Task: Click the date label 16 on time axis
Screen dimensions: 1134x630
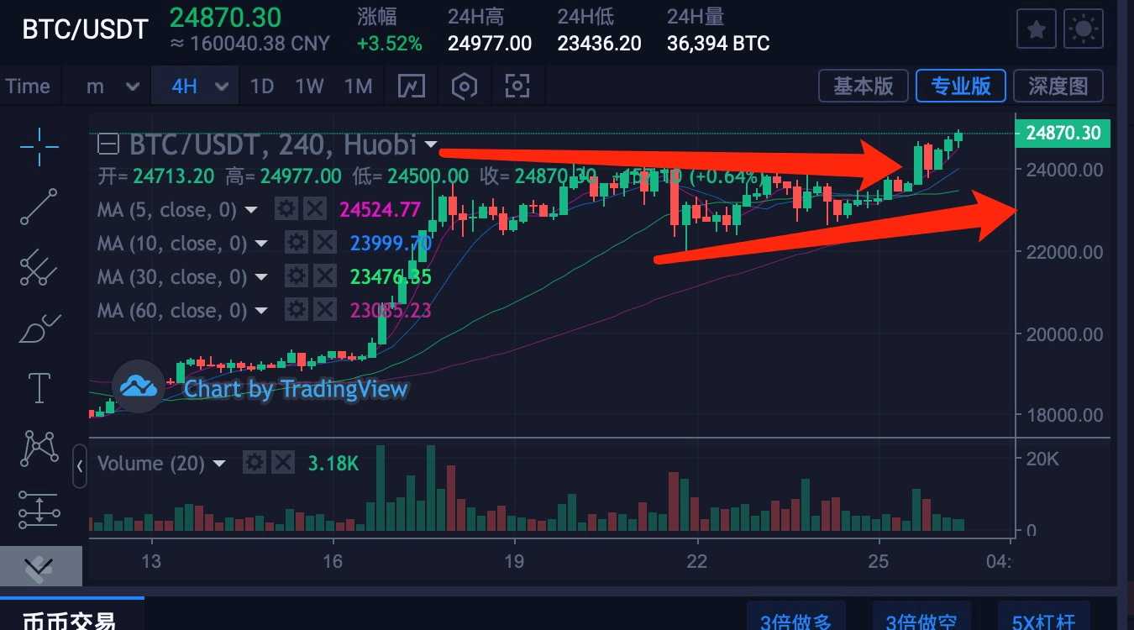Action: (333, 560)
